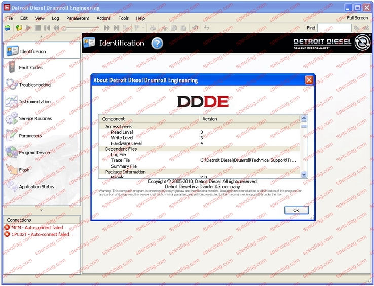Select the Log File row
374x286 pixels.
(x=200, y=155)
